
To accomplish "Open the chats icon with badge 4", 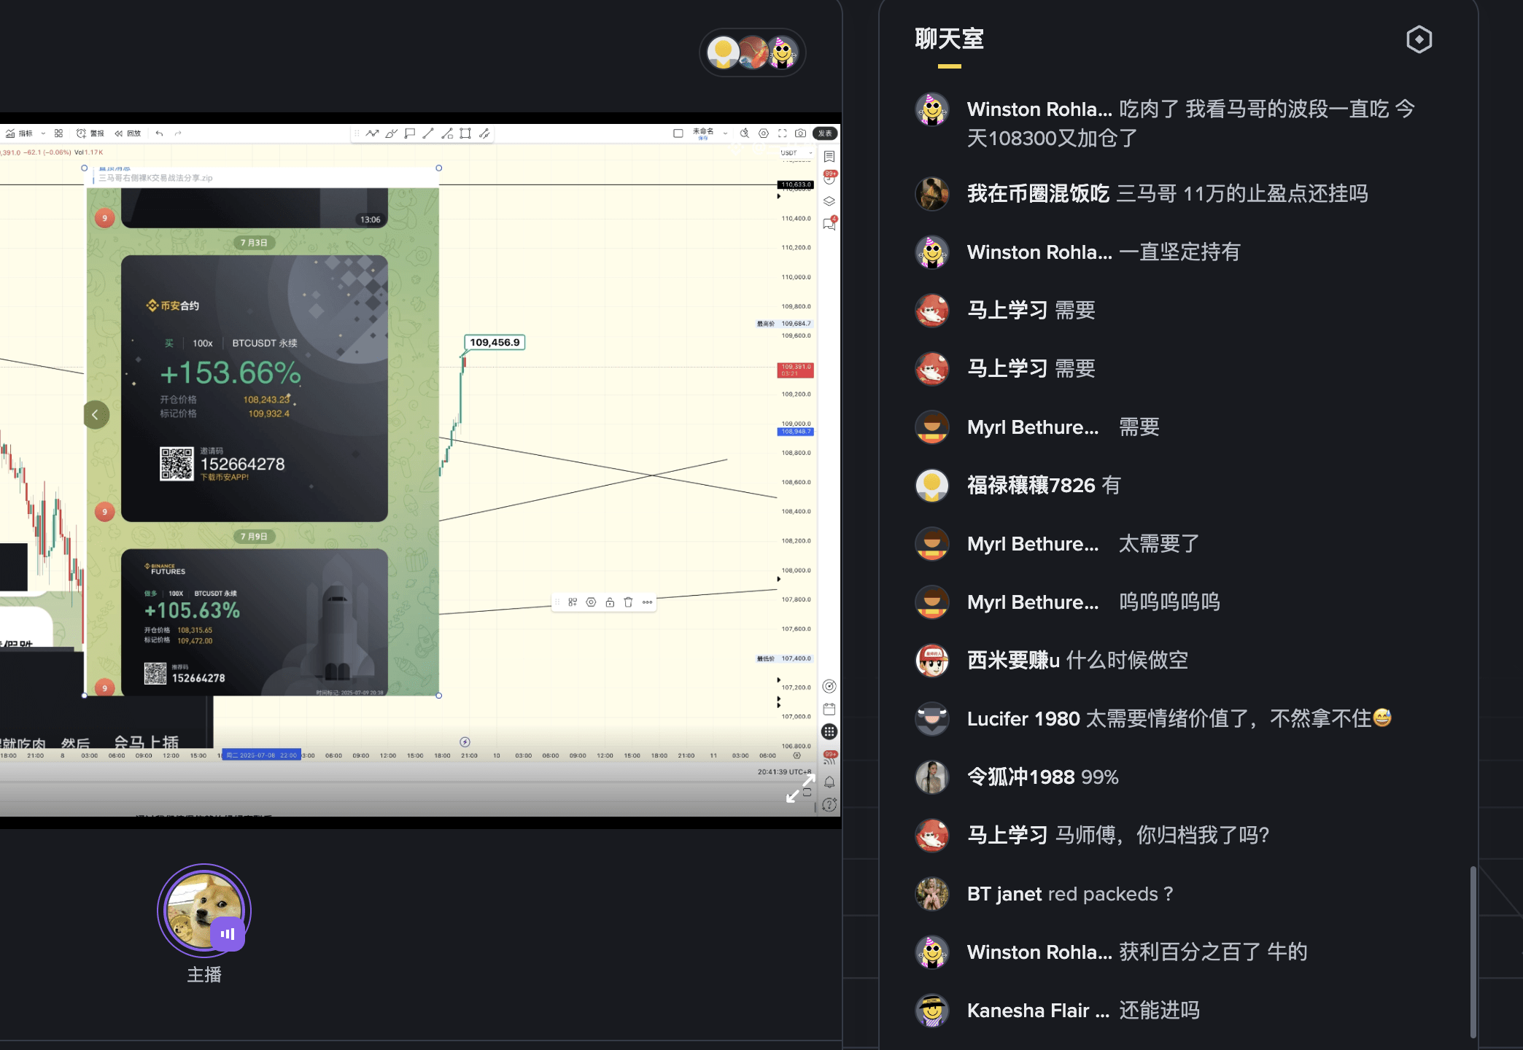I will tap(829, 224).
